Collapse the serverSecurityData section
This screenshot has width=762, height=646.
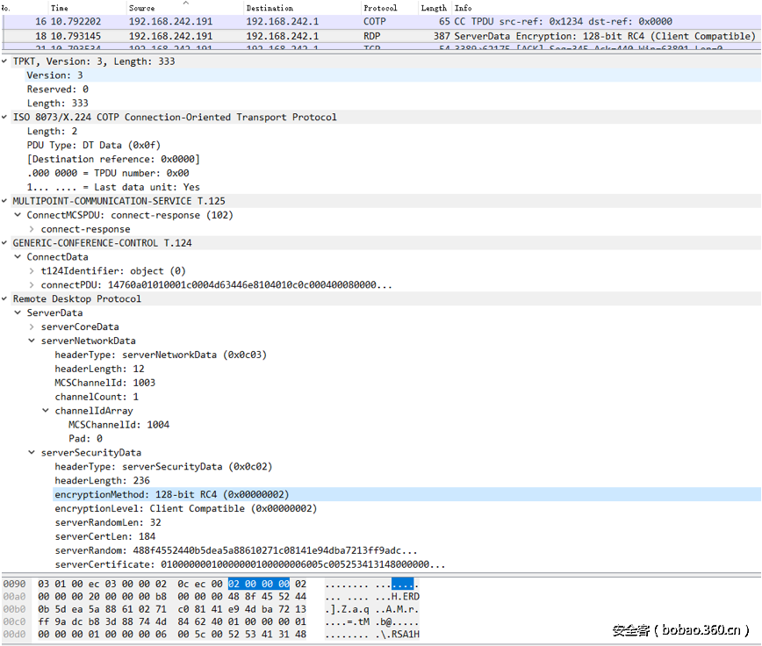pyautogui.click(x=32, y=452)
